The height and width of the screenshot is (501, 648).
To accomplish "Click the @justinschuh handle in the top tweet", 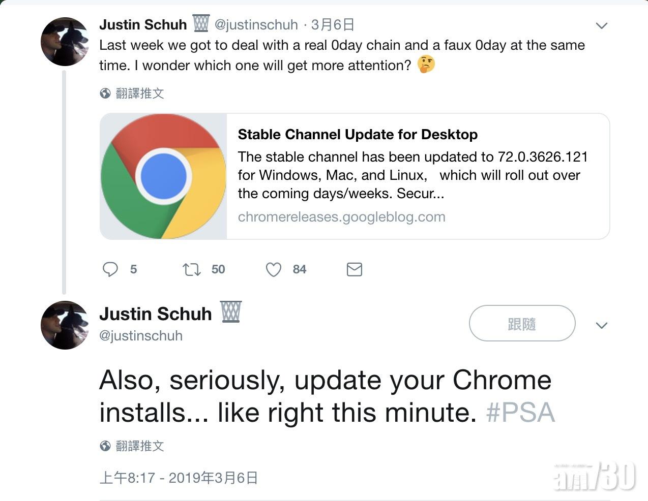I will pos(256,24).
